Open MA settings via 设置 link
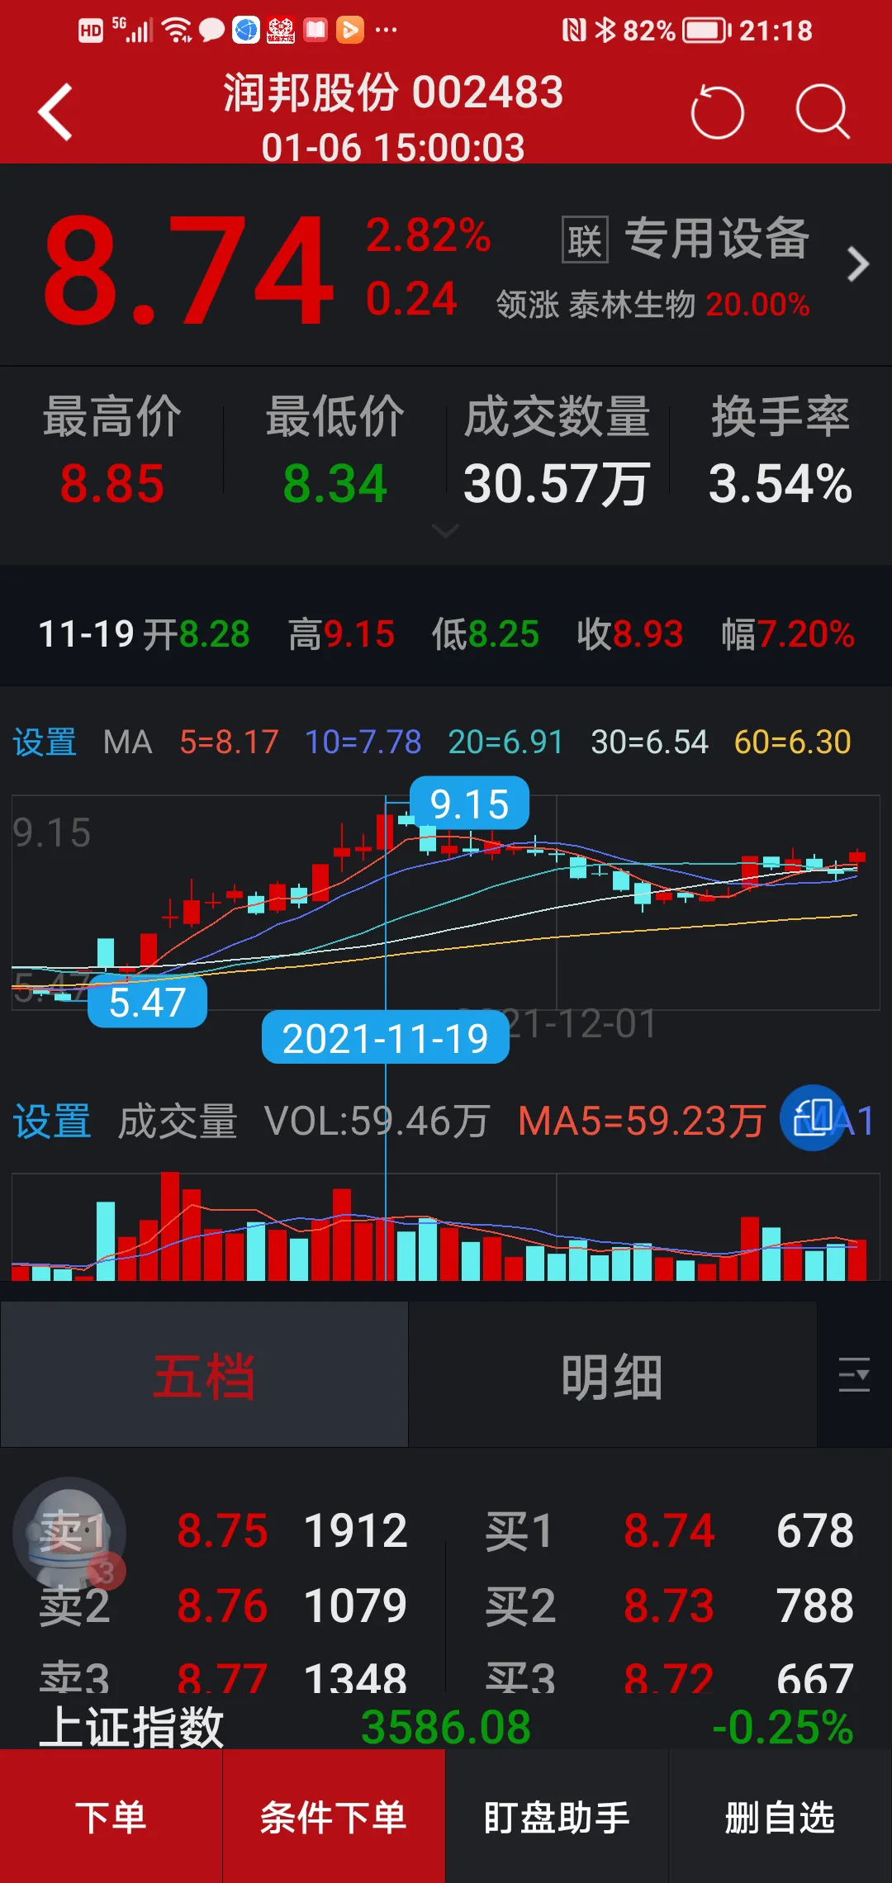 (45, 742)
